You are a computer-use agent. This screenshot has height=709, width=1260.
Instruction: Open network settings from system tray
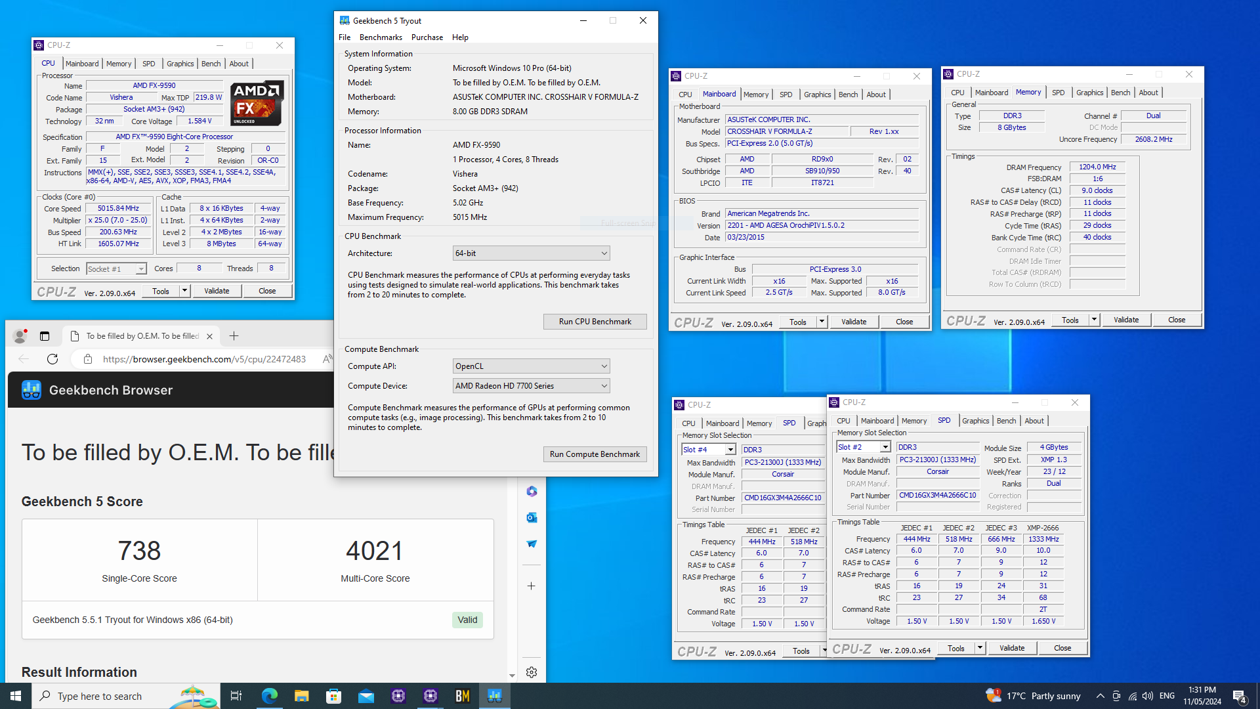pyautogui.click(x=1133, y=696)
